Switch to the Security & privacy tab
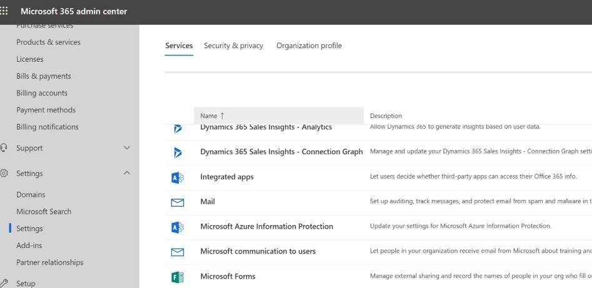 click(x=233, y=46)
